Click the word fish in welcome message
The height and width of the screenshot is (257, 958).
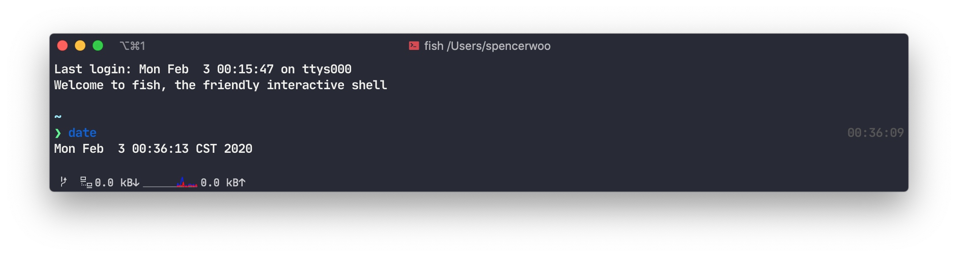[146, 85]
